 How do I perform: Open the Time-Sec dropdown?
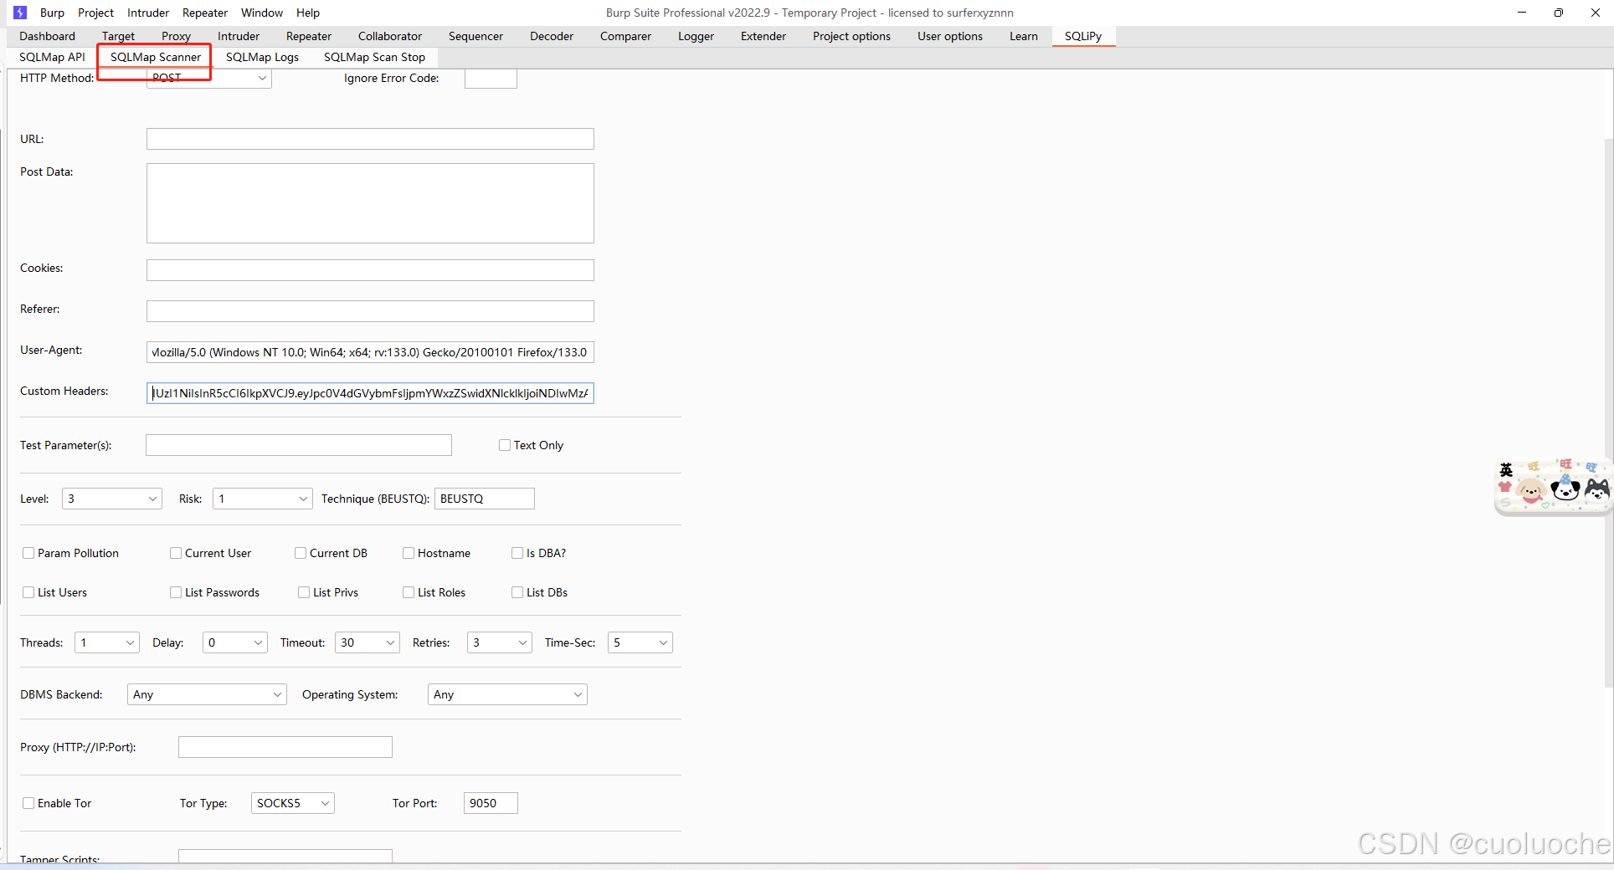640,642
